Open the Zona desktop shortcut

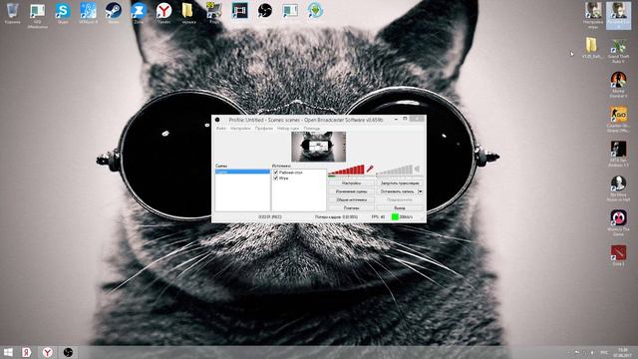[x=139, y=12]
